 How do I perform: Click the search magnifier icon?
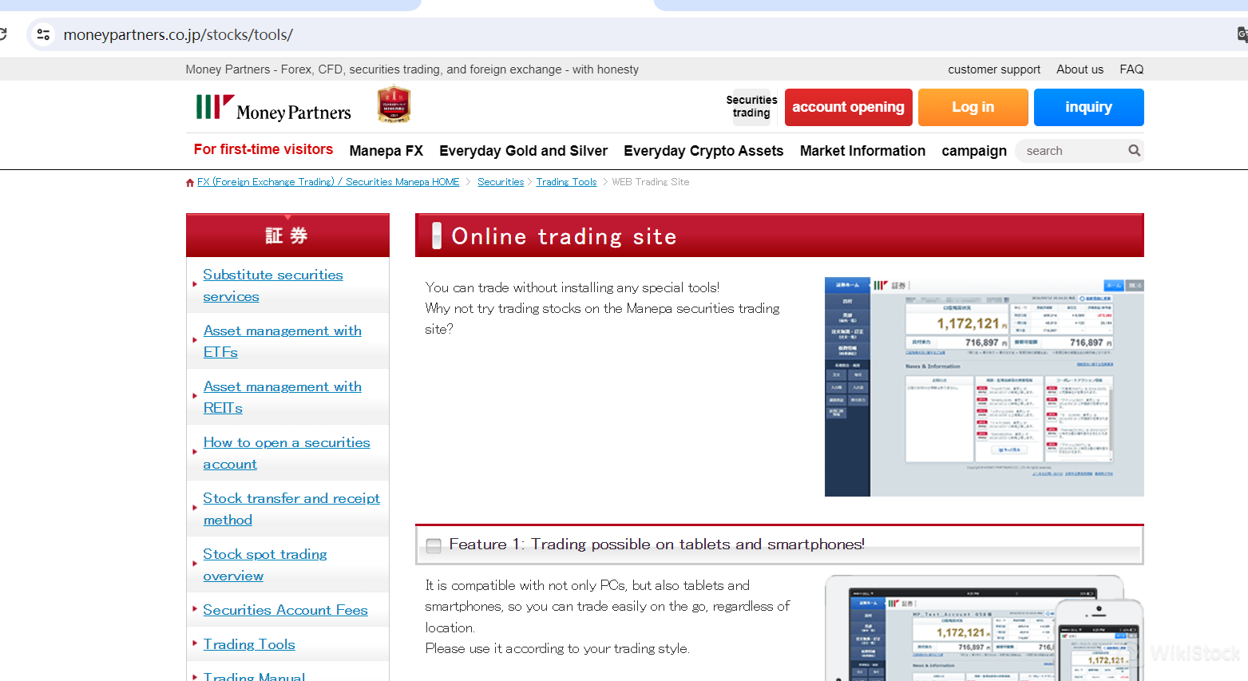click(1134, 151)
